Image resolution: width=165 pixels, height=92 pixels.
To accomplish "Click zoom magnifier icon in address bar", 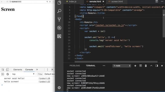I will (47, 2).
